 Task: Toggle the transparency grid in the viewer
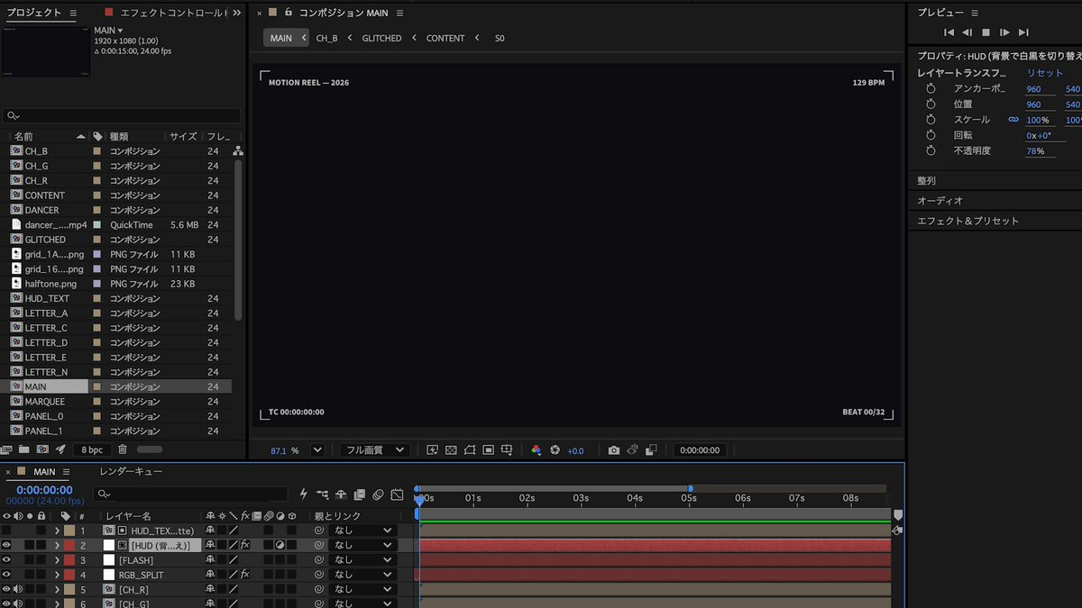click(451, 450)
